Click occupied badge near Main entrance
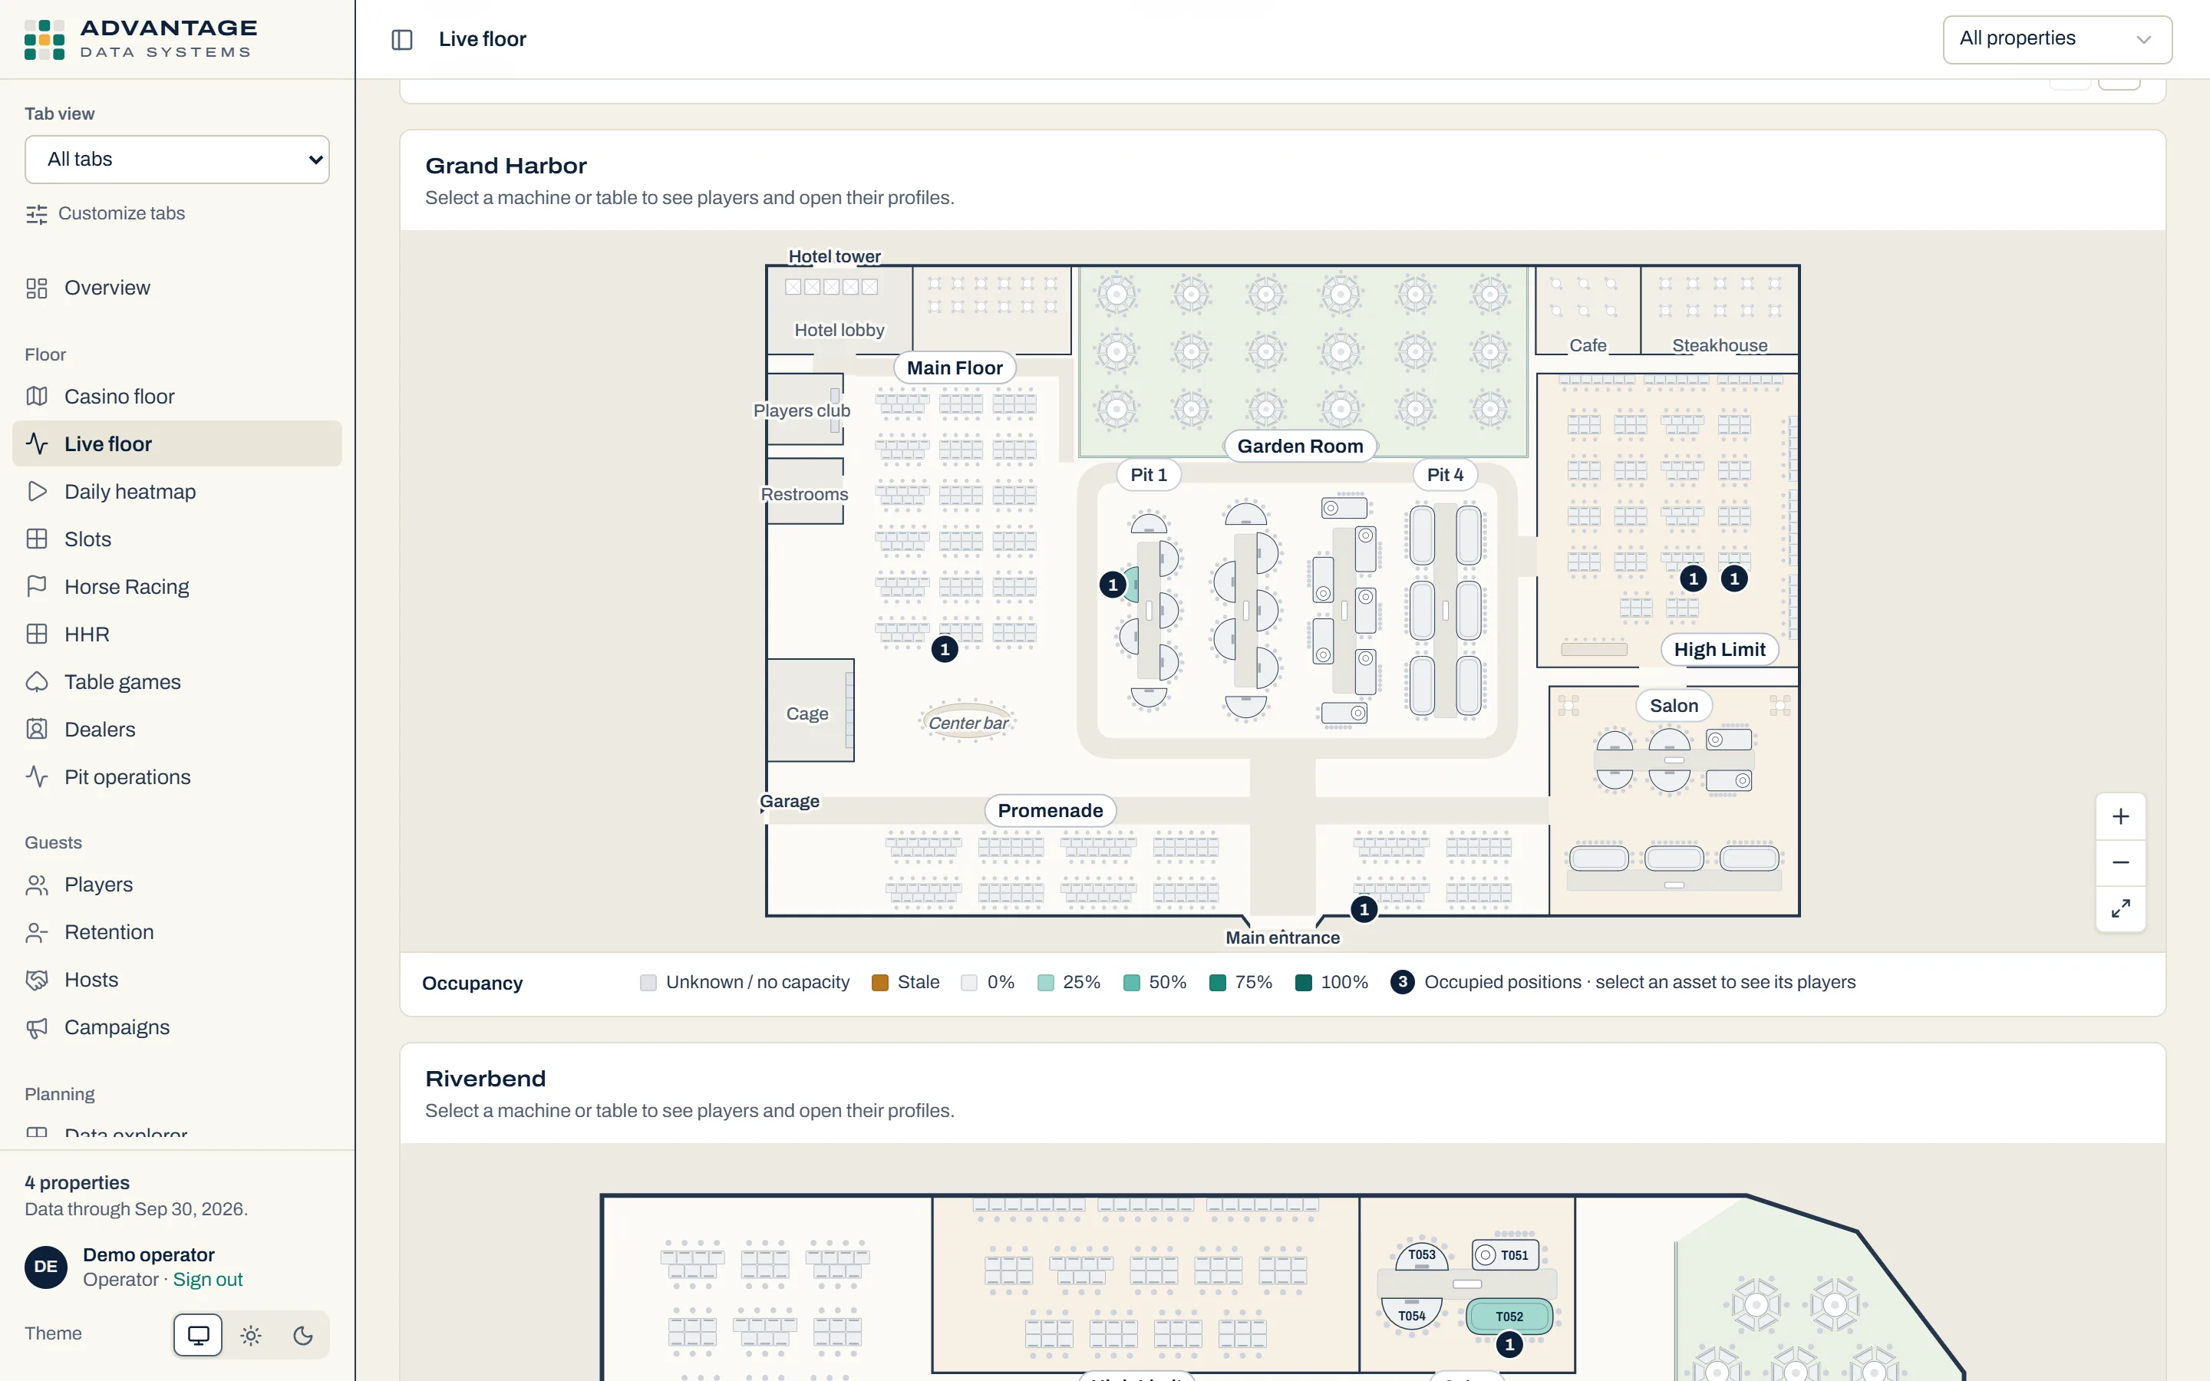The width and height of the screenshot is (2210, 1381). click(1364, 910)
